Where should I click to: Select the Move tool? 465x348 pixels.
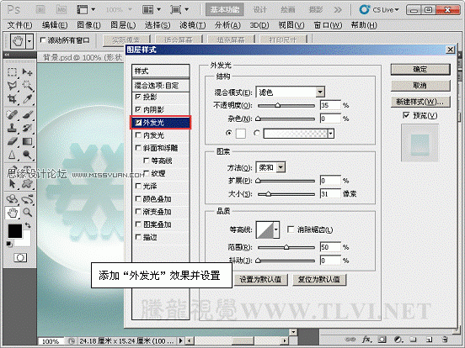coord(27,72)
